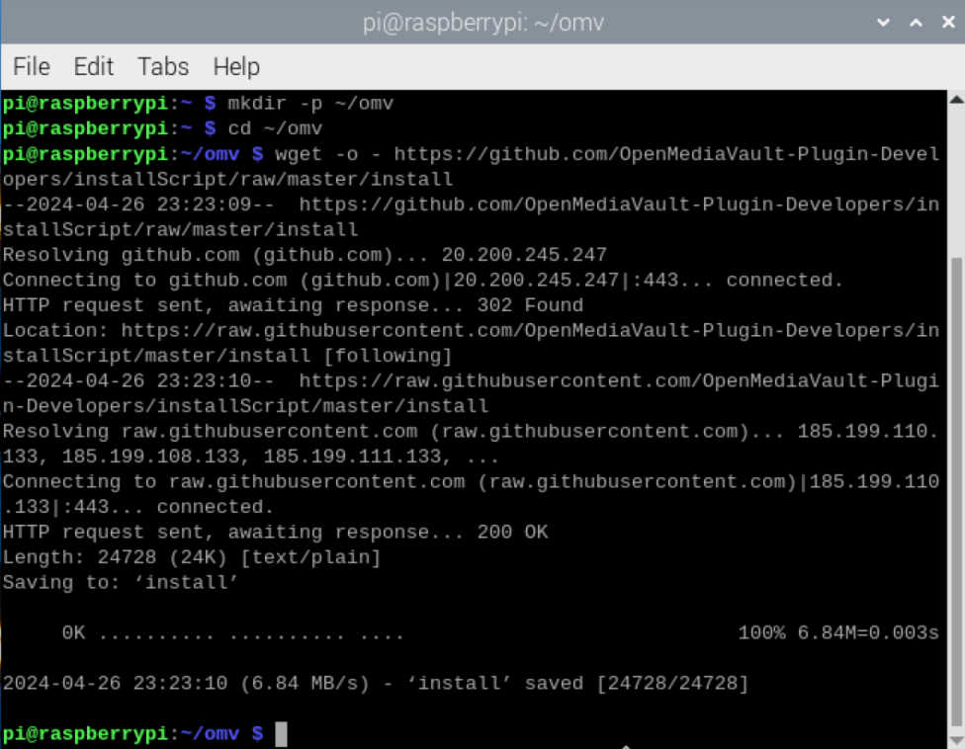Click the 'mkdir -p ~/omv' command text
965x749 pixels.
click(310, 104)
